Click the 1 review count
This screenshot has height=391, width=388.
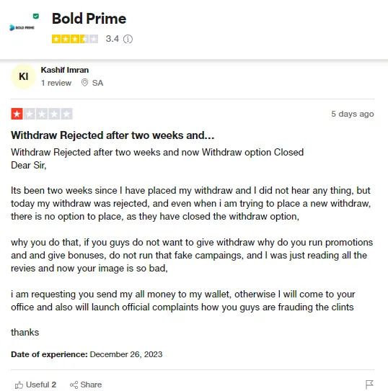[56, 83]
